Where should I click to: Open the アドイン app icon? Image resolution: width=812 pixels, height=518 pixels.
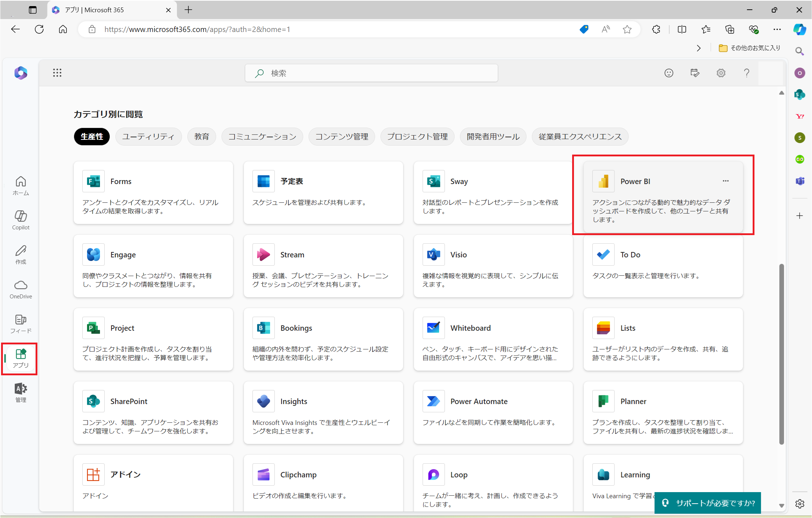(93, 475)
